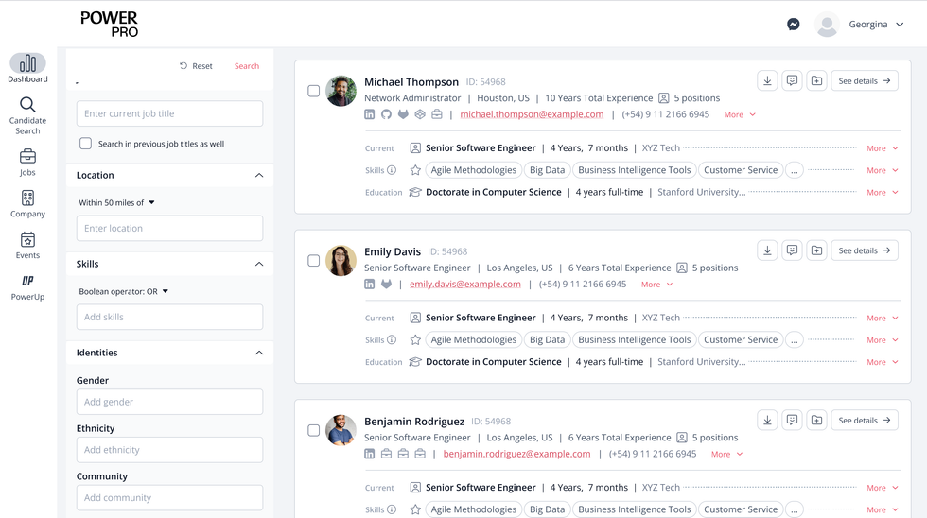Enable search in previous job titles

point(86,144)
